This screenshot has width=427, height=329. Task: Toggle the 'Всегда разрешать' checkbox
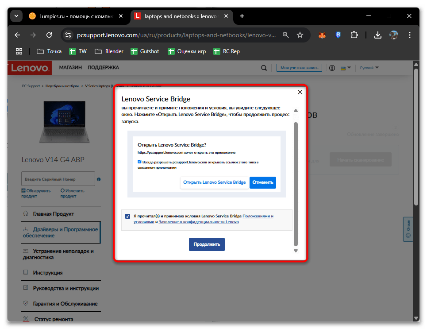coord(139,162)
